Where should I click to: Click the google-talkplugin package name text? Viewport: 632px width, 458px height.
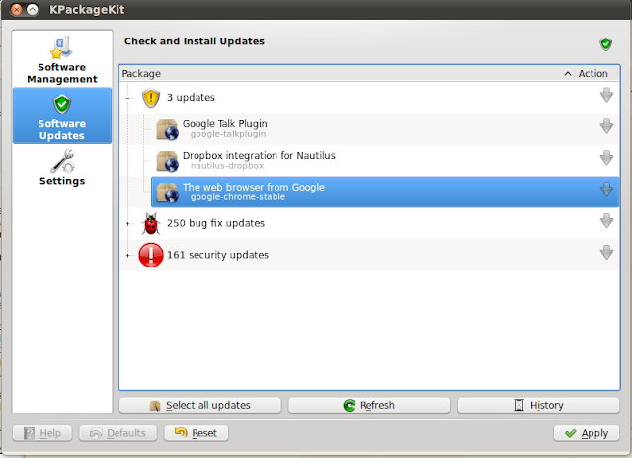tap(228, 134)
